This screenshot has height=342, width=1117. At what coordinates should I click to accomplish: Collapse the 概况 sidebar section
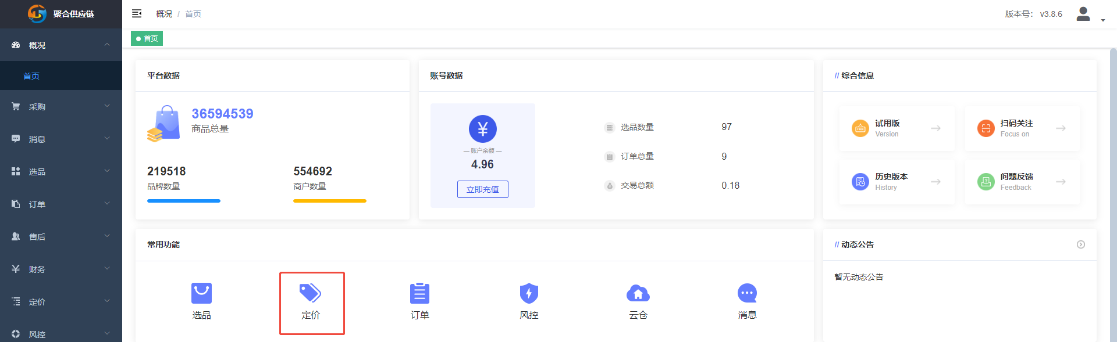[x=61, y=45]
